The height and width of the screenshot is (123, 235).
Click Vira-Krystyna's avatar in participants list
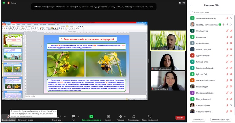coord(192,31)
